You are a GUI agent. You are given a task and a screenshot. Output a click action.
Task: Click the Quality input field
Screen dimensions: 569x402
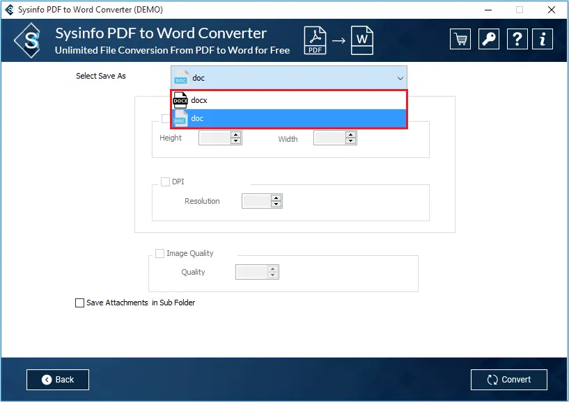[251, 272]
